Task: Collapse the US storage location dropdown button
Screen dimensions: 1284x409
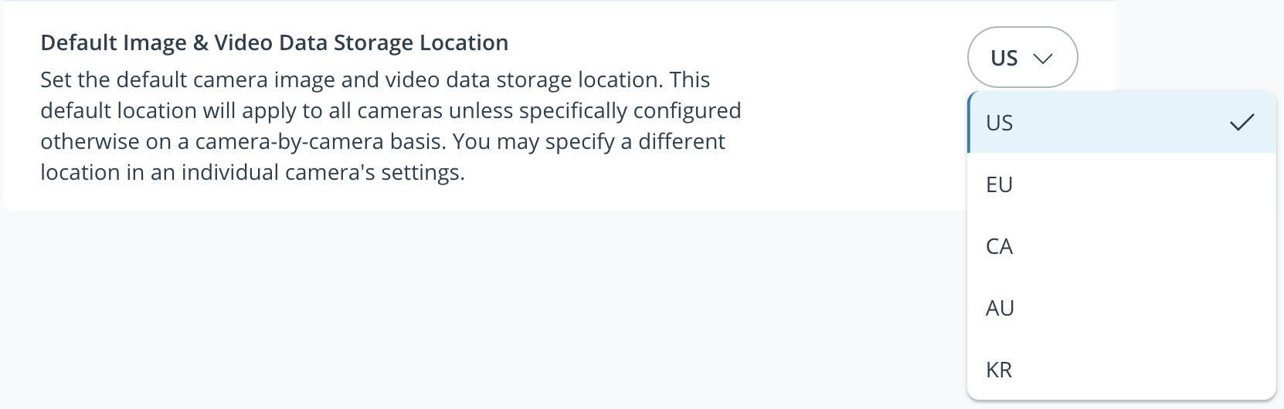Action: [x=1021, y=58]
